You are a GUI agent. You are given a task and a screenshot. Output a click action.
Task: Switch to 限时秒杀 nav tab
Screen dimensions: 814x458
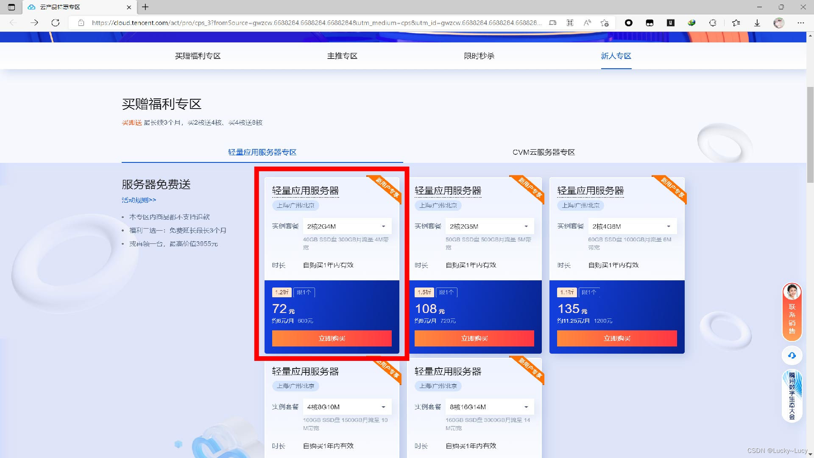tap(479, 56)
